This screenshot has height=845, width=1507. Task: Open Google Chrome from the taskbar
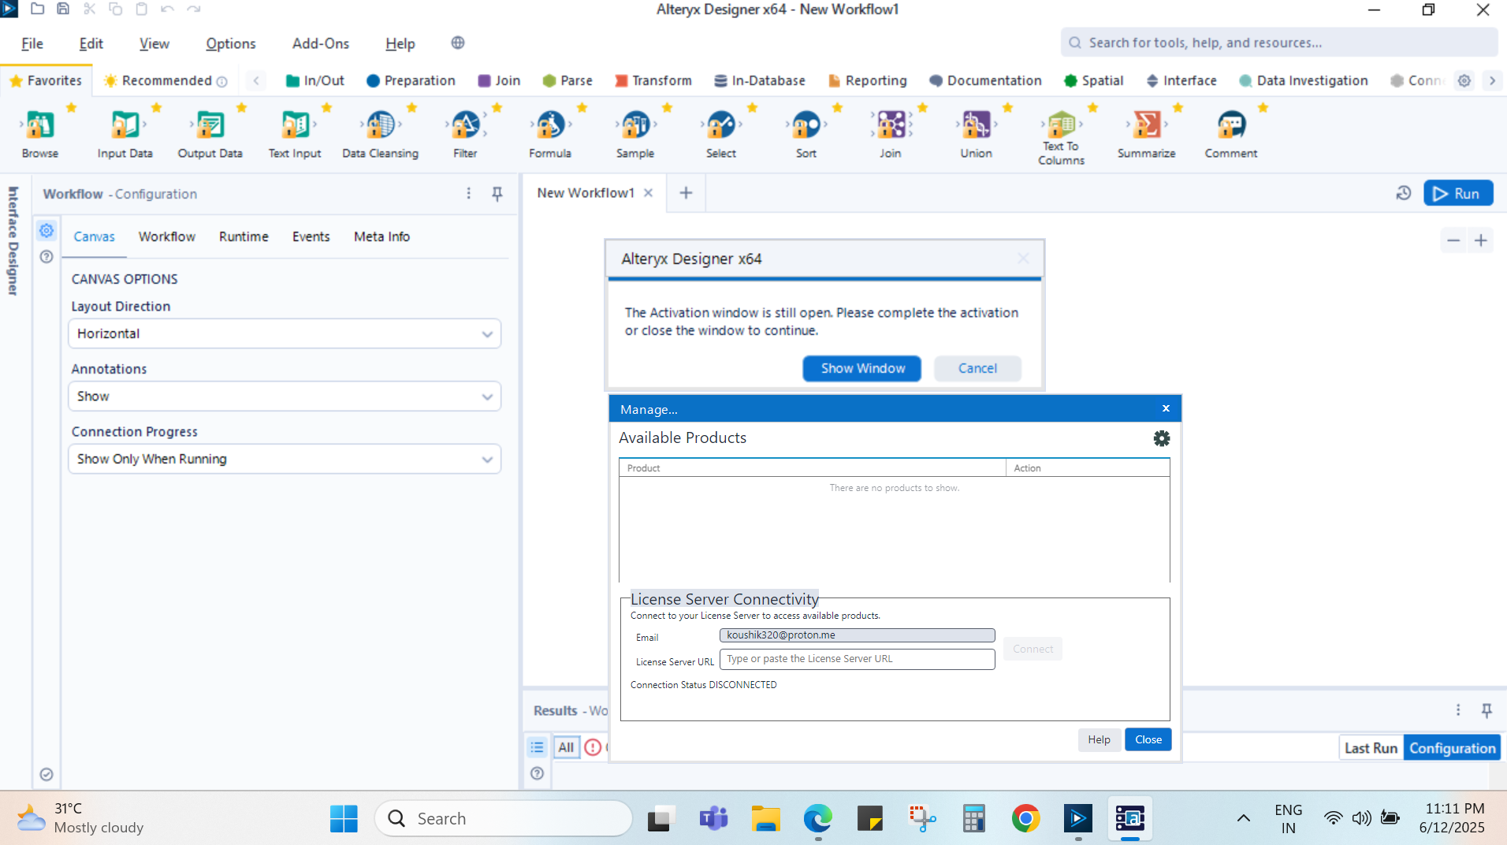pyautogui.click(x=1026, y=819)
